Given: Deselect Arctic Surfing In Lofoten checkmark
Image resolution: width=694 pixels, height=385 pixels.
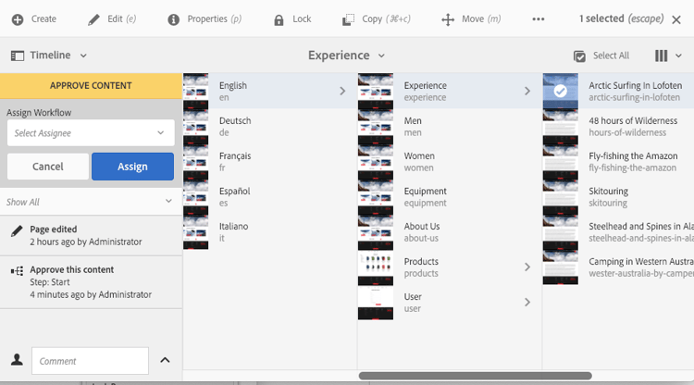Looking at the screenshot, I should click(x=561, y=92).
